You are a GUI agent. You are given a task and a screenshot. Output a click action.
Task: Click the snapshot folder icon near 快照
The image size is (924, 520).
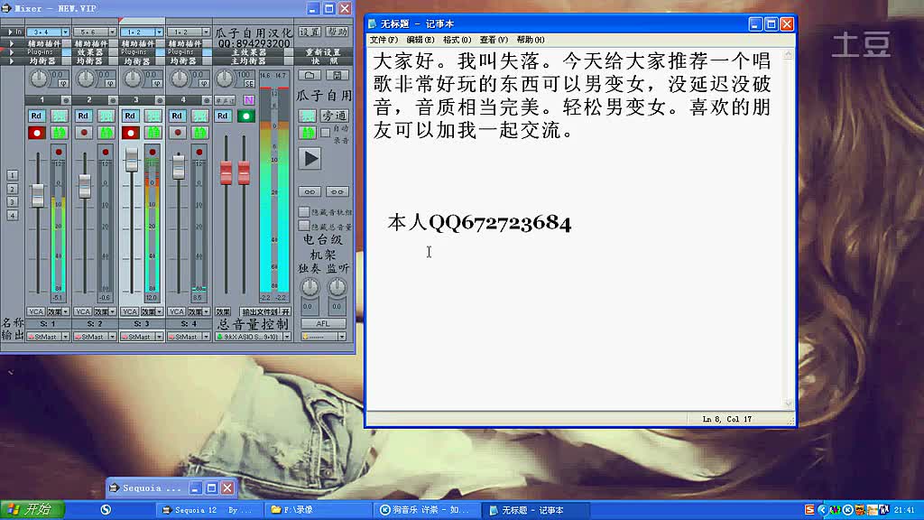coord(309,76)
